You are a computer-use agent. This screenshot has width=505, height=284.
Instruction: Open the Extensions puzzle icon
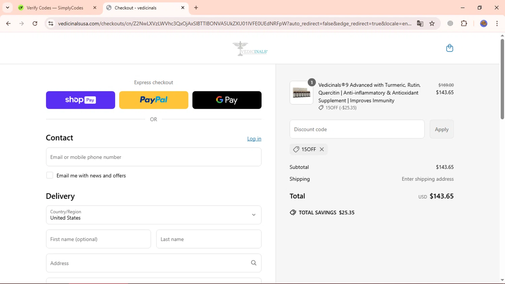(x=464, y=24)
